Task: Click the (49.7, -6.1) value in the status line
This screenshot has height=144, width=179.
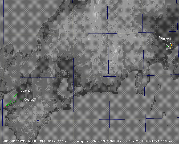Action: click(x=46, y=141)
